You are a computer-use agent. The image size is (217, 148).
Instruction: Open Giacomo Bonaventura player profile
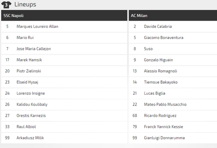click(x=164, y=37)
